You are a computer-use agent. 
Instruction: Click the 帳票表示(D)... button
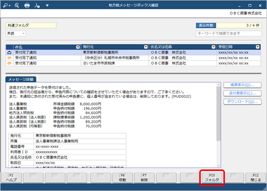coord(242,85)
